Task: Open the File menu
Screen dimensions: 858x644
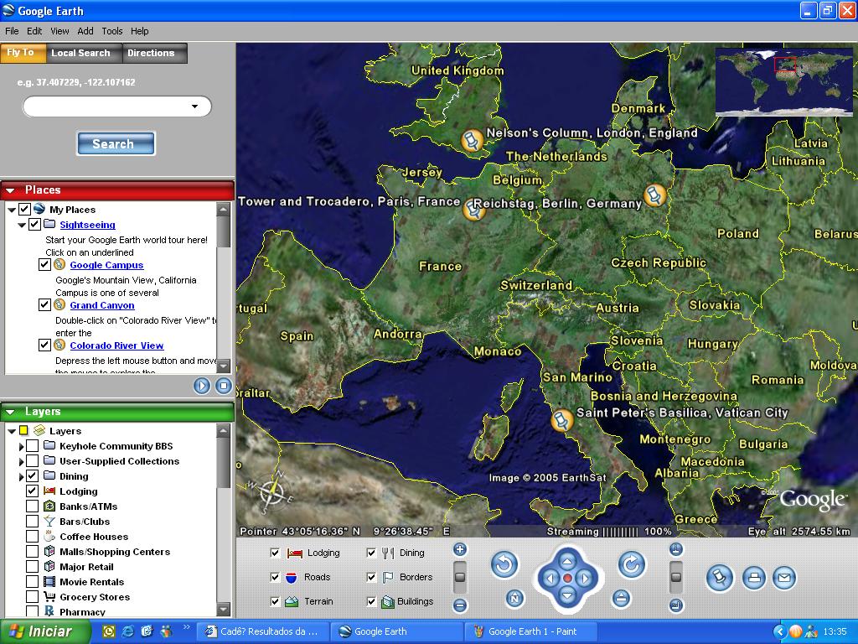Action: (x=12, y=31)
